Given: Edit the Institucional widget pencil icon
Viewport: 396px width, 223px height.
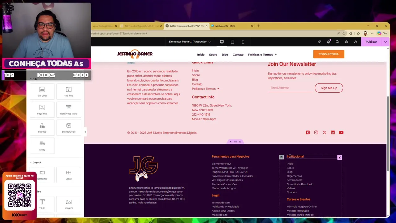Looking at the screenshot, I should tap(339, 157).
